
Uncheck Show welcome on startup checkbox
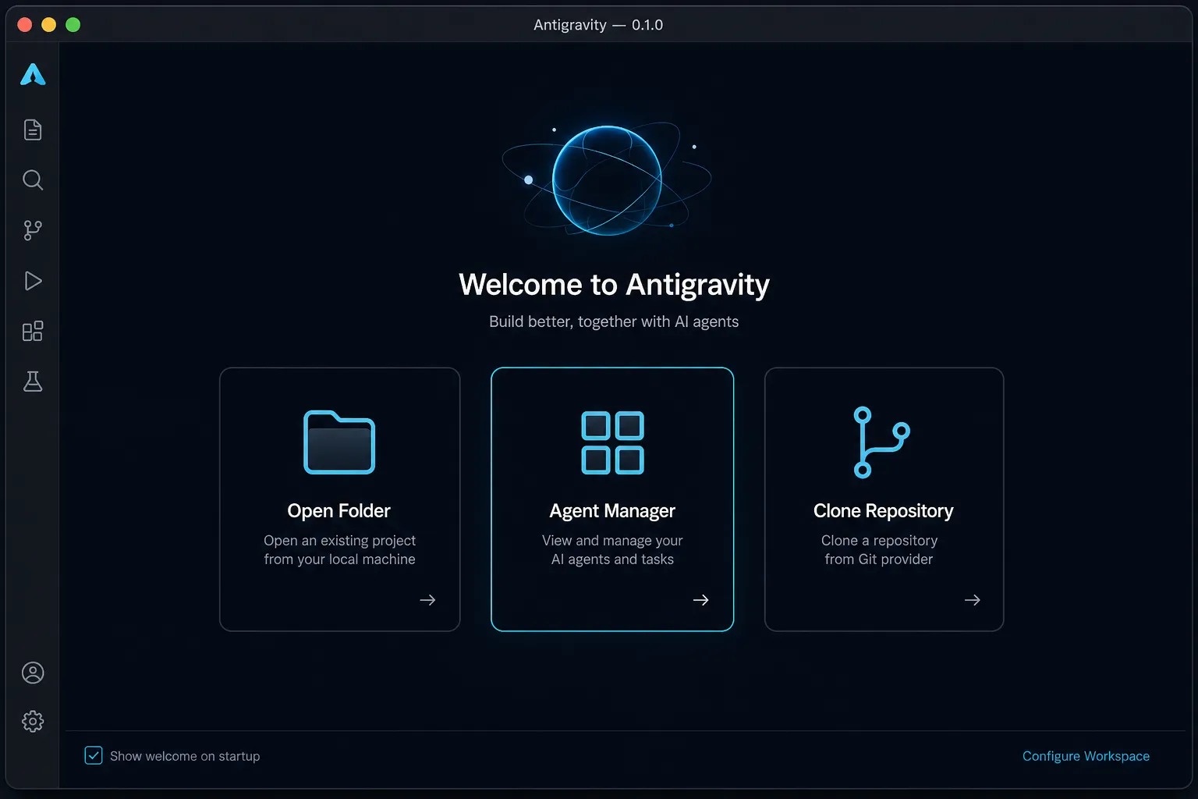(94, 755)
